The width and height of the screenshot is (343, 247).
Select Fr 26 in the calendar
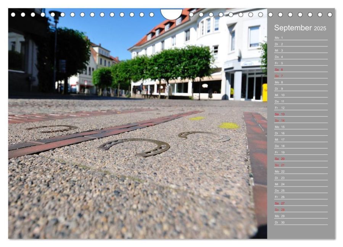pyautogui.click(x=280, y=197)
